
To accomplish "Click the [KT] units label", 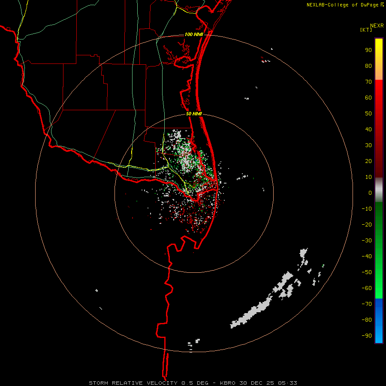I will click(366, 30).
